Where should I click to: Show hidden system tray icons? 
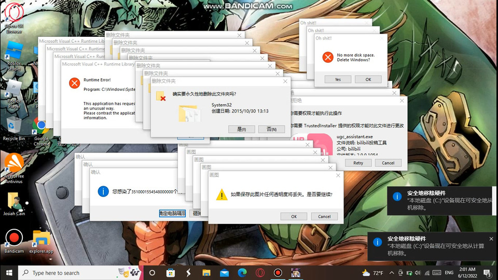pos(392,273)
